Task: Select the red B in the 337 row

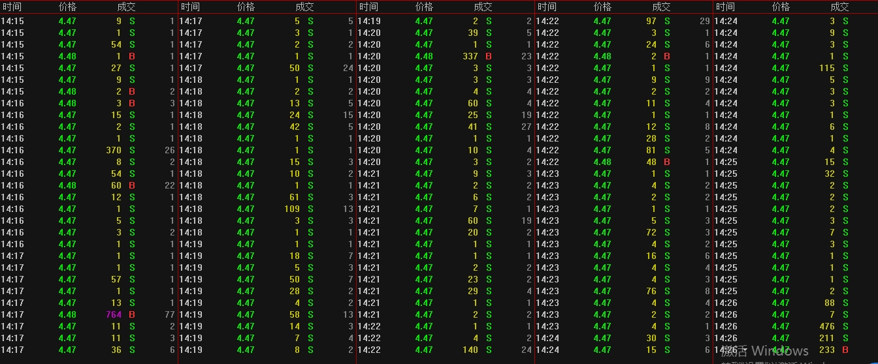Action: click(489, 56)
